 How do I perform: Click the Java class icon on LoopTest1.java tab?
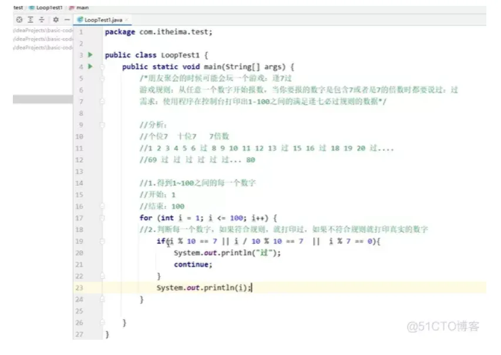click(80, 20)
